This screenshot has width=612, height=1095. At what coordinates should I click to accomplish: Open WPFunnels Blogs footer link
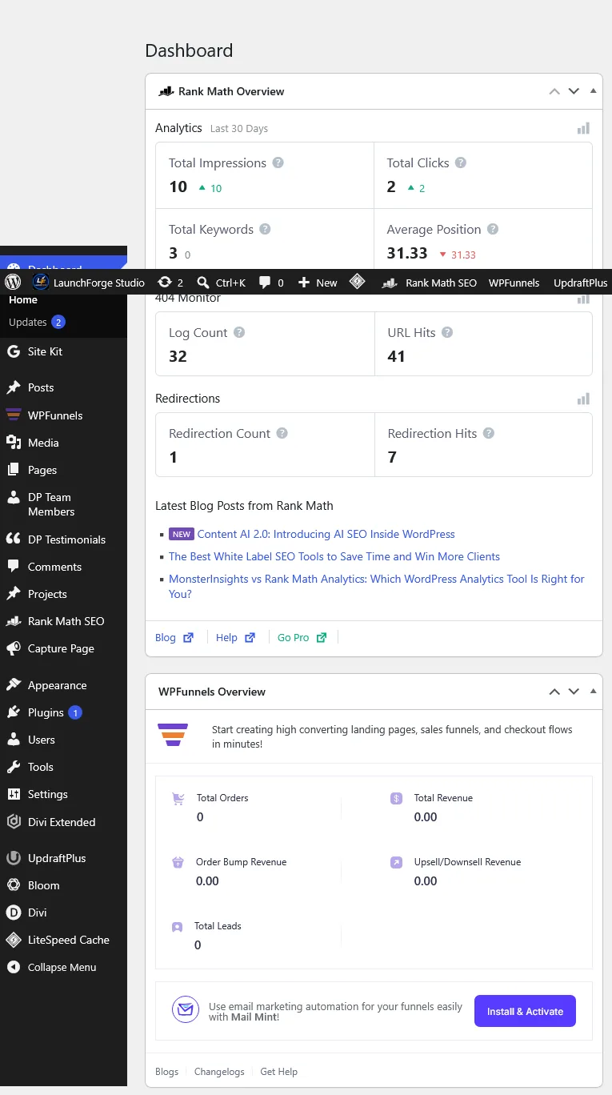(x=167, y=1072)
